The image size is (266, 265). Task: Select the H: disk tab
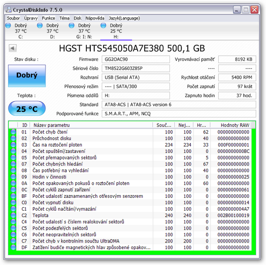coord(116,31)
